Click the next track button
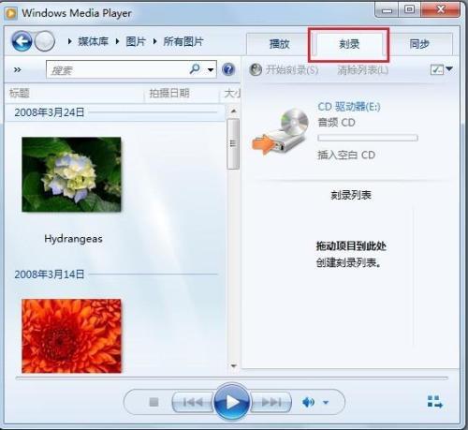Screen dimensions: 468x430 tap(271, 402)
